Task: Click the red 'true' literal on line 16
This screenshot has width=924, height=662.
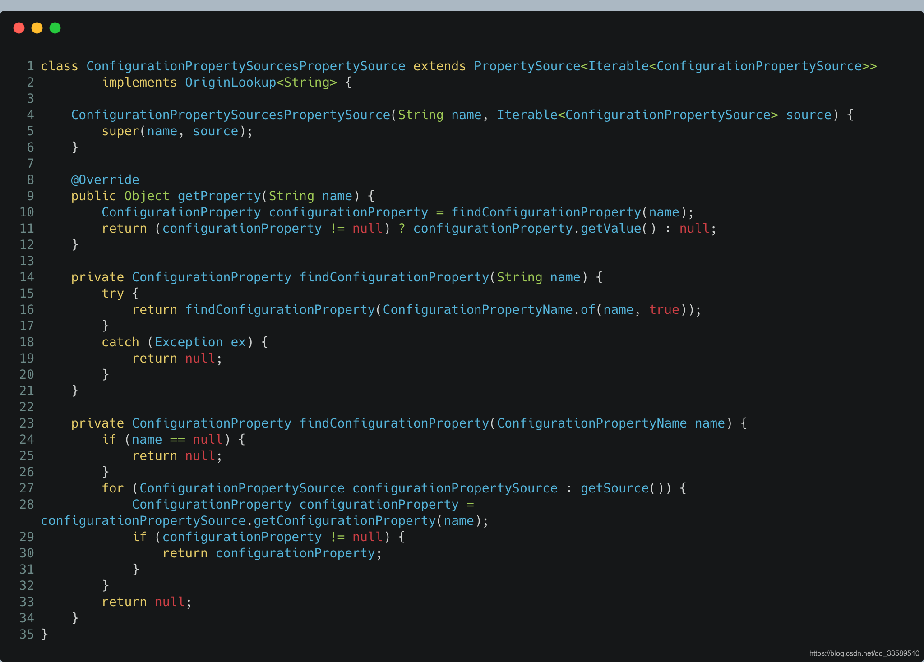Action: 664,310
